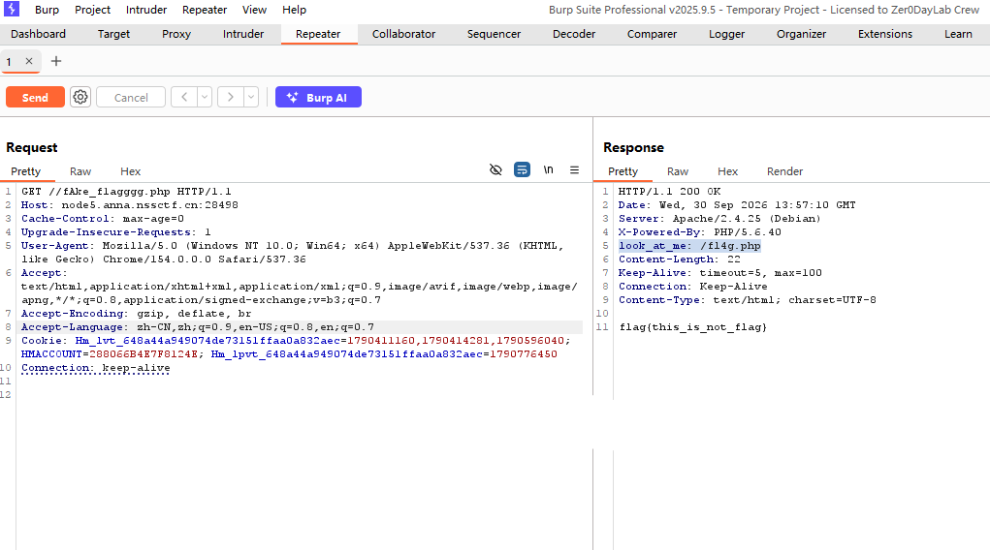Viewport: 990px width, 550px height.
Task: Select Repeater sub-tab 1
Action: pos(10,61)
